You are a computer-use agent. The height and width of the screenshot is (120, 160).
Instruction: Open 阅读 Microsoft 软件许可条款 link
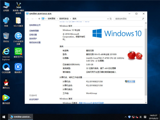(x=91, y=103)
